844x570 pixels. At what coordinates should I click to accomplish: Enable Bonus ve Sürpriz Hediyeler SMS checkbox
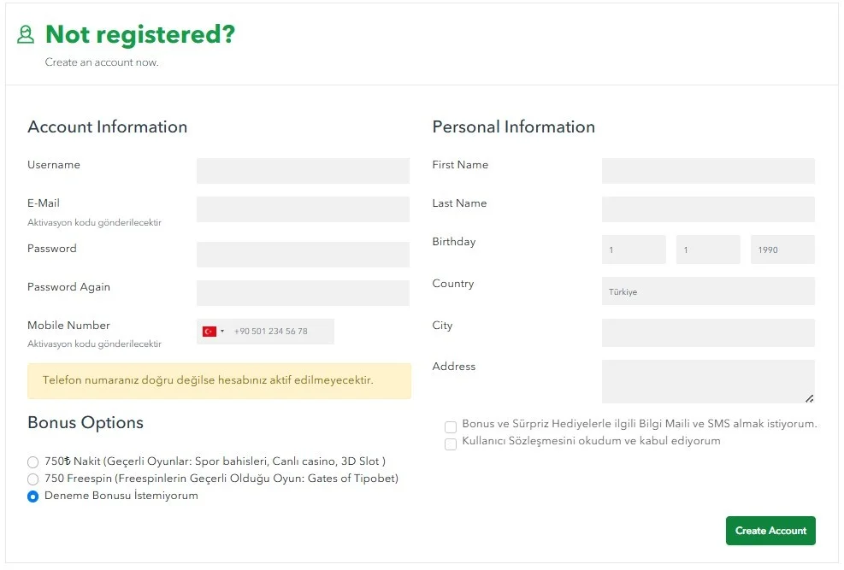coord(451,426)
